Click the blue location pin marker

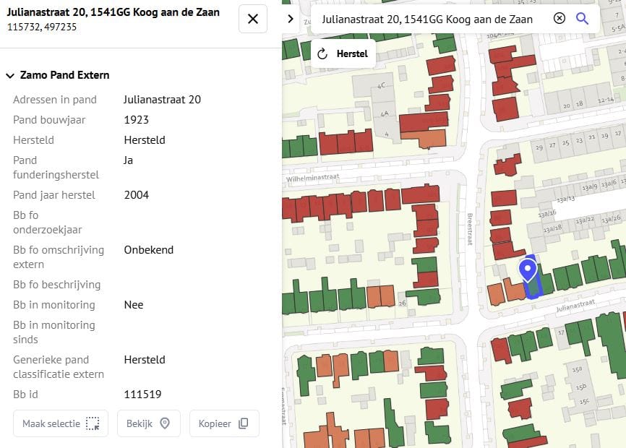coord(528,270)
